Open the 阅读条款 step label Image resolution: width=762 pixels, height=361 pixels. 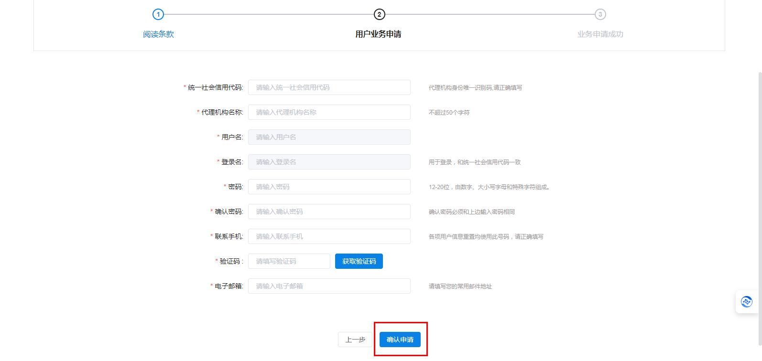tap(158, 34)
